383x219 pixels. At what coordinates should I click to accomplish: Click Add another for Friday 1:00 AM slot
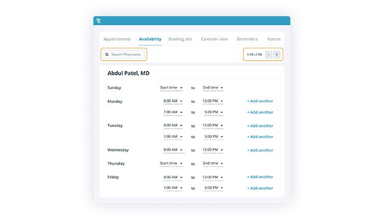click(x=260, y=188)
